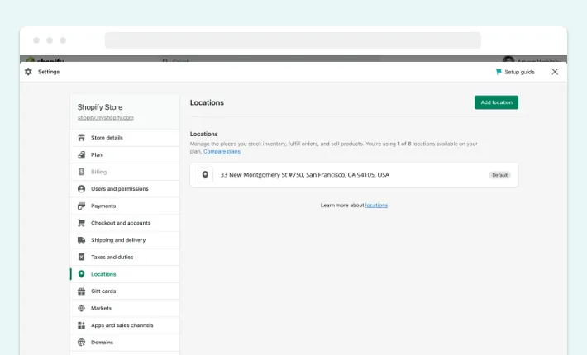Click the Setup guide flag icon

pos(499,72)
